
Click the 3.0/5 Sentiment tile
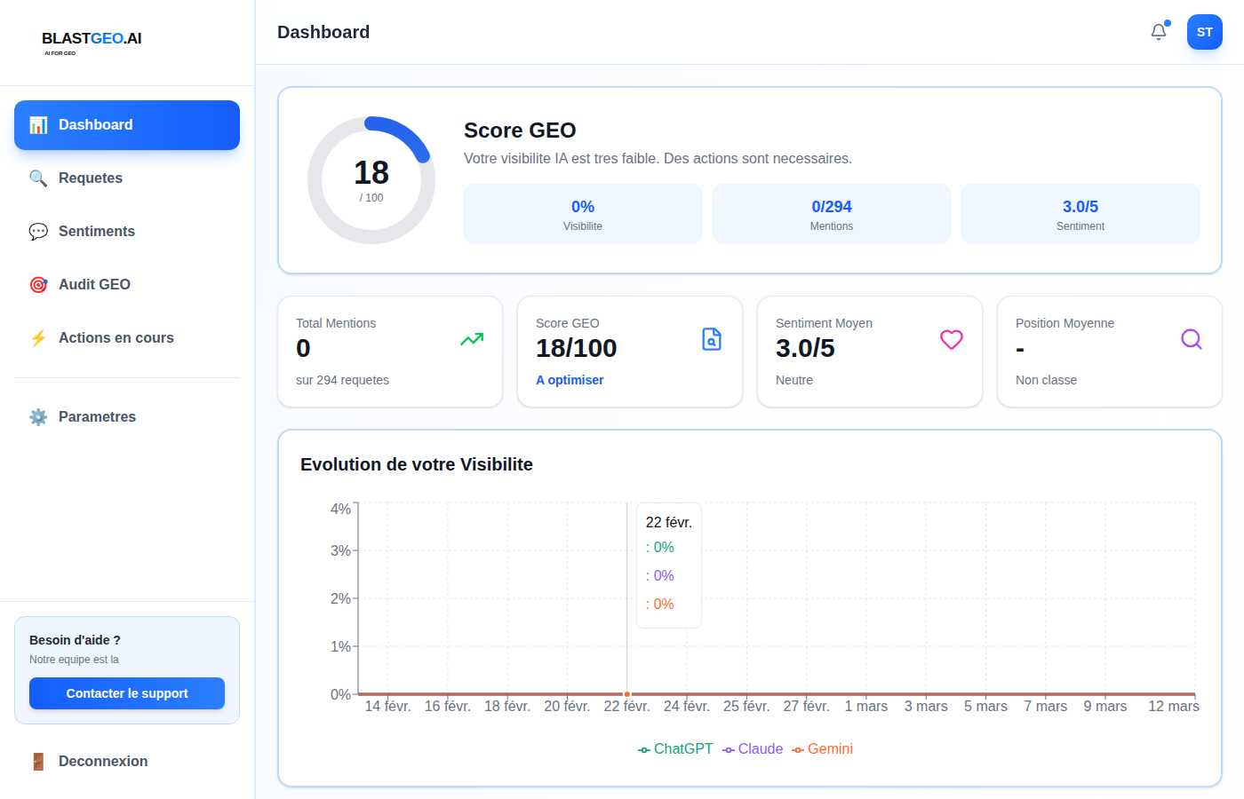1081,214
